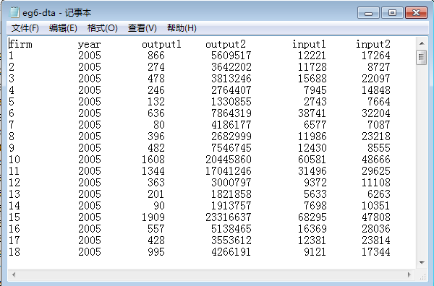Click the value 38741

click(x=312, y=113)
